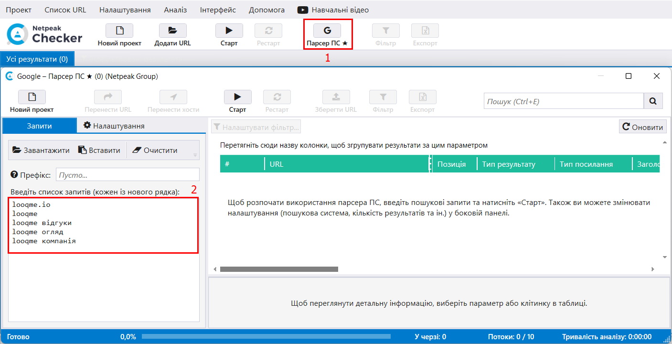Click the Оновити refresh button
This screenshot has height=344, width=672.
[x=643, y=127]
